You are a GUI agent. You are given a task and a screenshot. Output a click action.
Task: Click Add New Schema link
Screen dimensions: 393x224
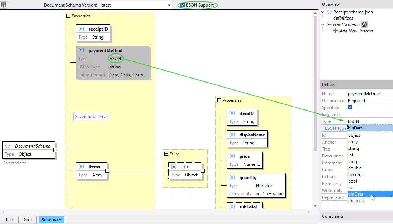(356, 31)
